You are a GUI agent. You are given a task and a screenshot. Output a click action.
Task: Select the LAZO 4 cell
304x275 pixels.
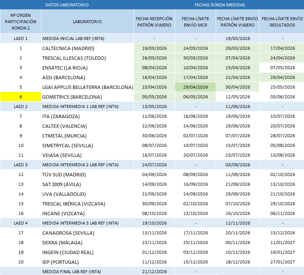(x=21, y=223)
